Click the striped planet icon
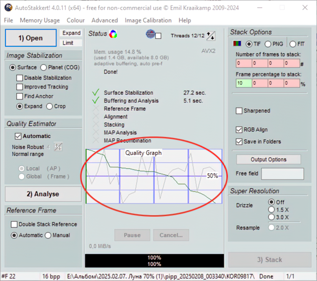317x281 pixels. click(151, 34)
